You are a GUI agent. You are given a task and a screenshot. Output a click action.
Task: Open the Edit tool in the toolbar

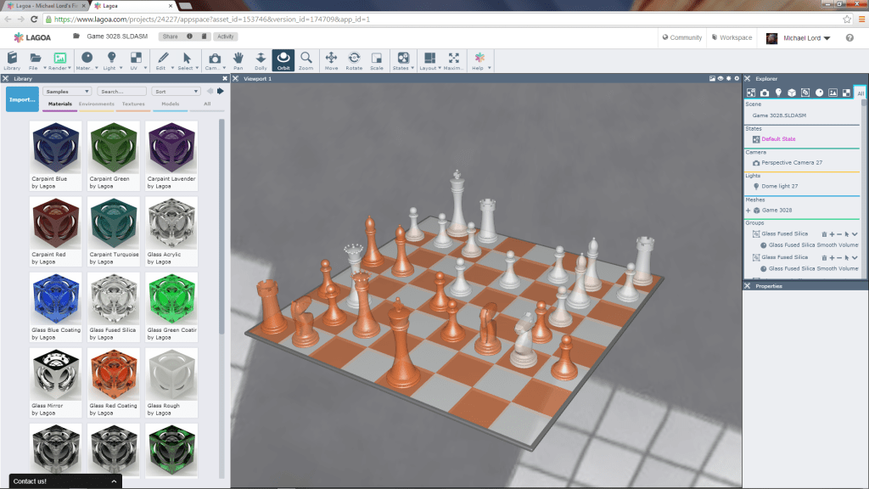point(162,58)
